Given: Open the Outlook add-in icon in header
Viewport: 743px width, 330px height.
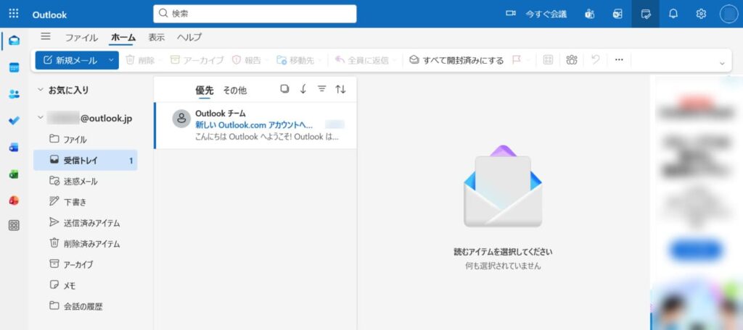Looking at the screenshot, I should (x=617, y=14).
